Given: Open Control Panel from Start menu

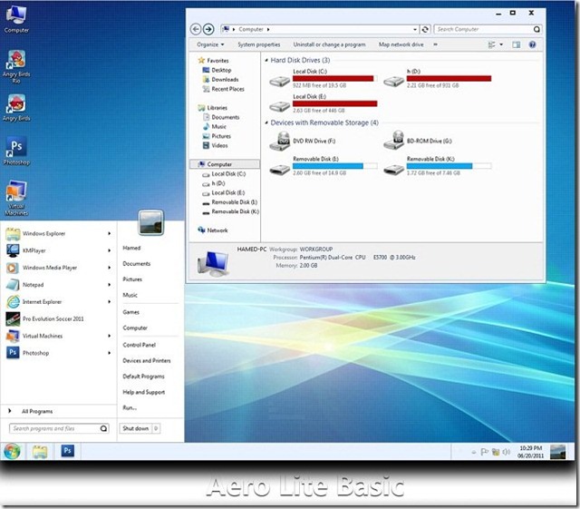Looking at the screenshot, I should click(139, 345).
